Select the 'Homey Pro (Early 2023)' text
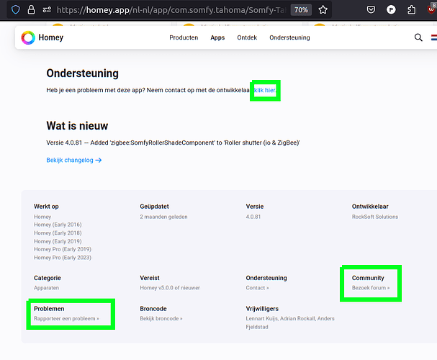 [x=63, y=258]
